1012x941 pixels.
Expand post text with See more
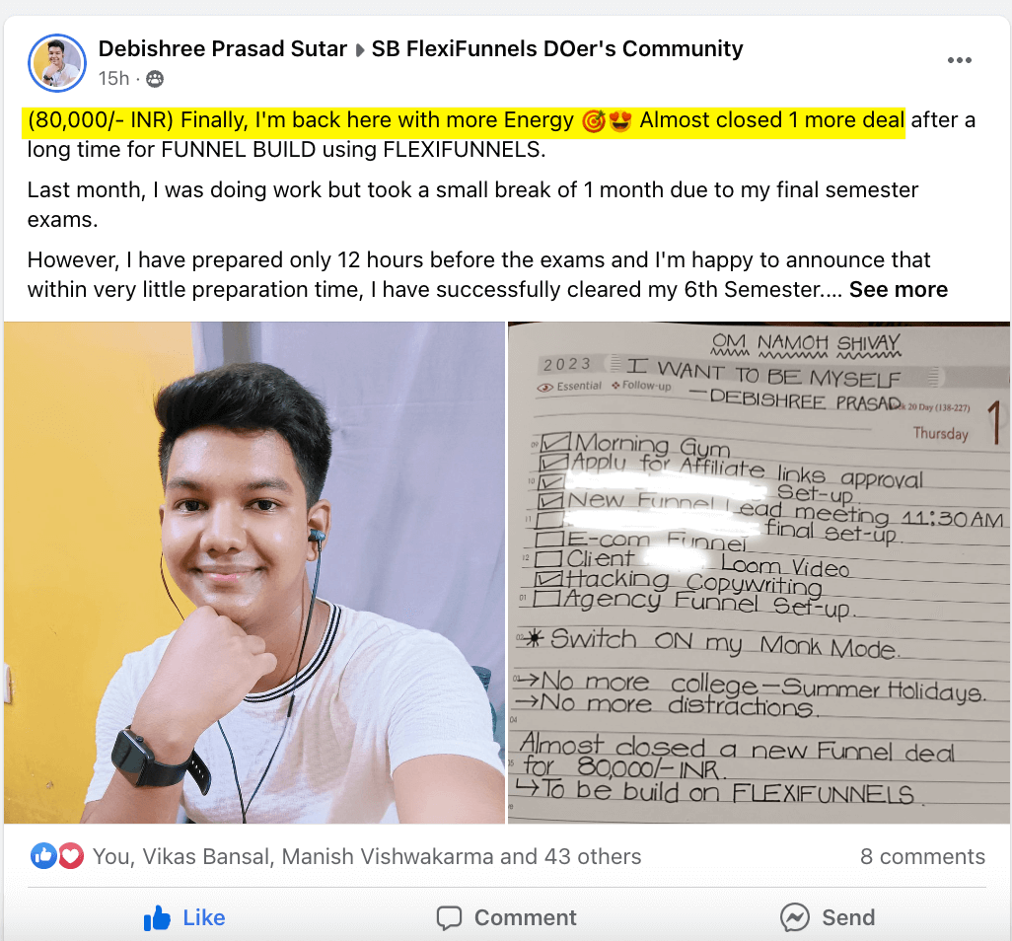[898, 289]
